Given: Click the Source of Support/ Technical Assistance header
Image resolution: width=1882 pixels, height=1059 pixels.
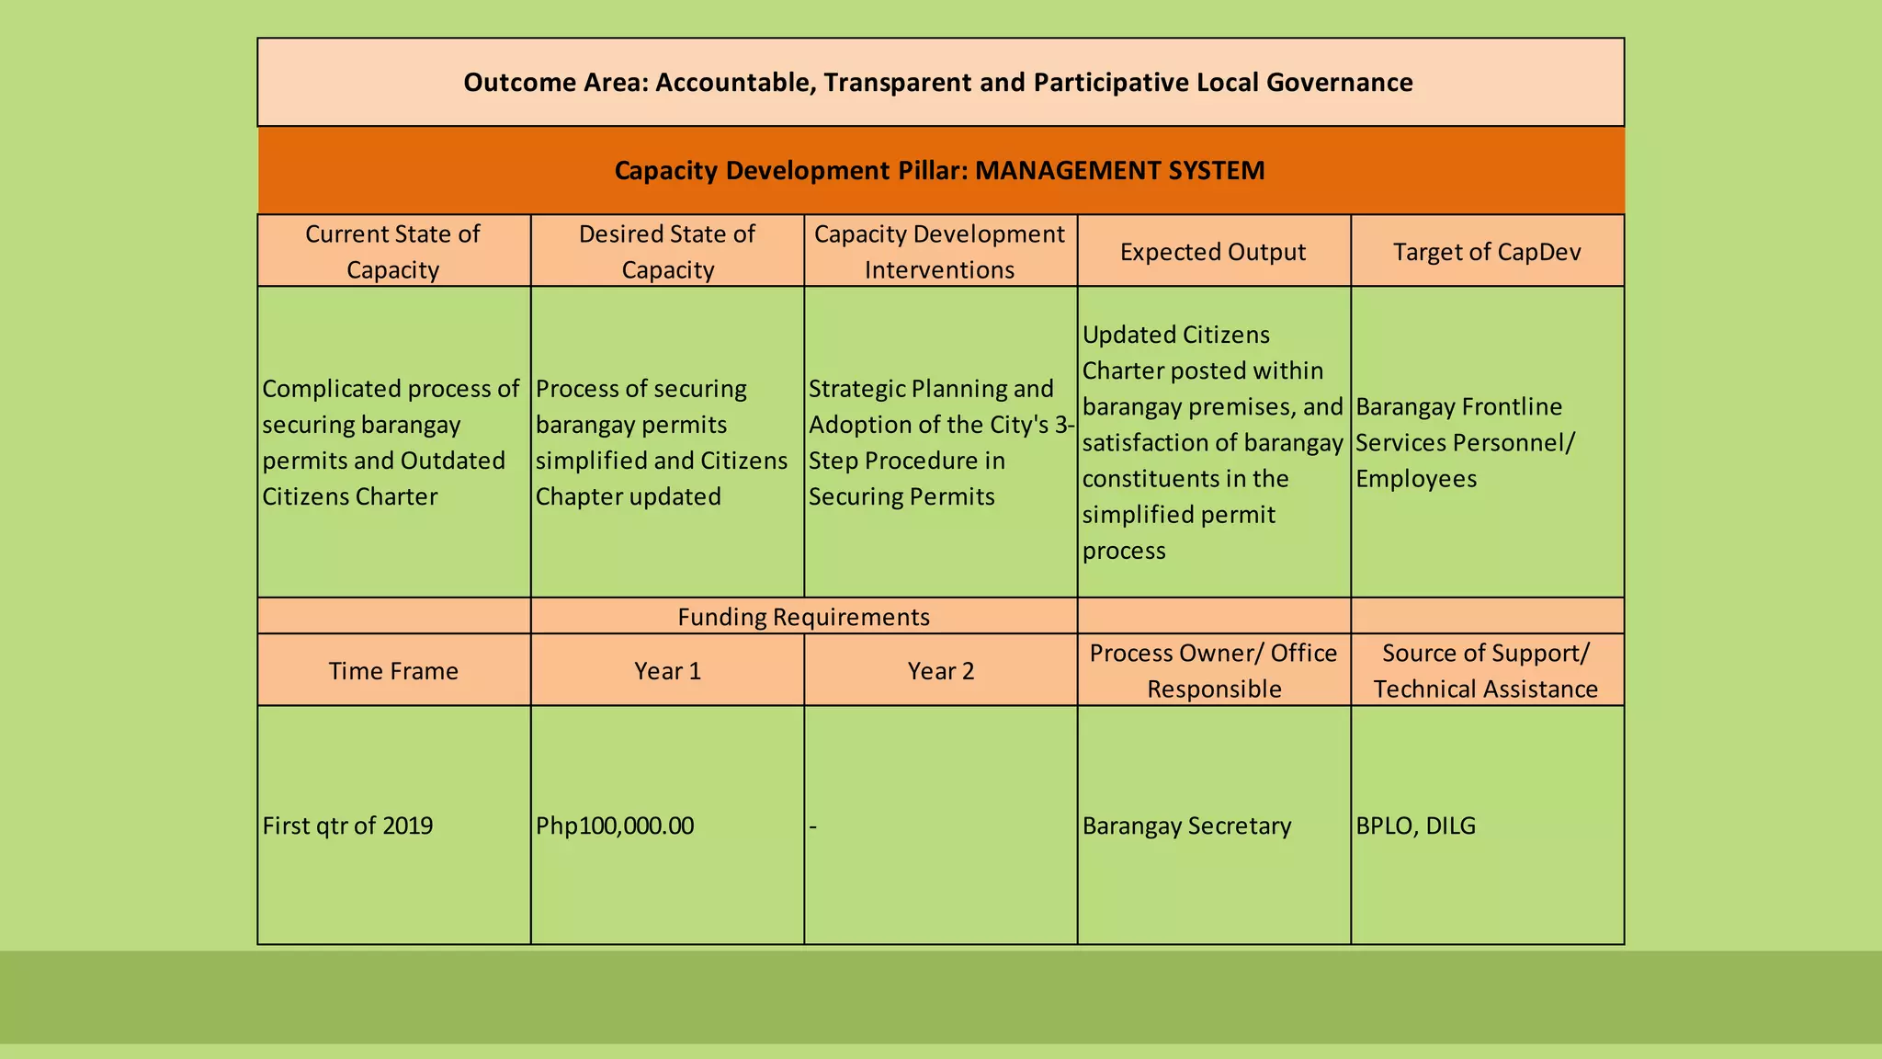Looking at the screenshot, I should (1487, 671).
